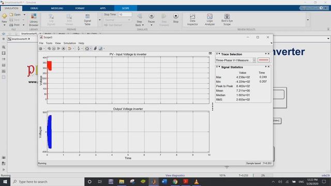This screenshot has height=186, width=331.
Task: Open the Scale axes dropdown arrow in Scope
Action: (91, 49)
